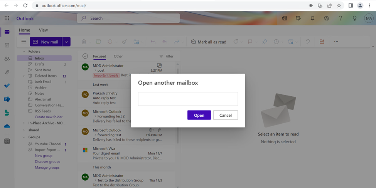
Task: Open Calendar from the left app rail
Action: tap(7, 45)
